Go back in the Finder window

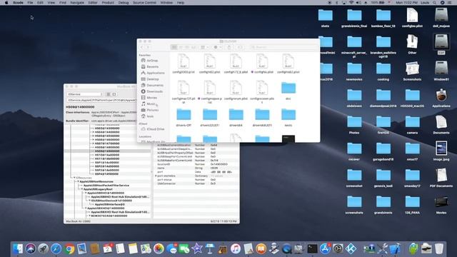142,47
